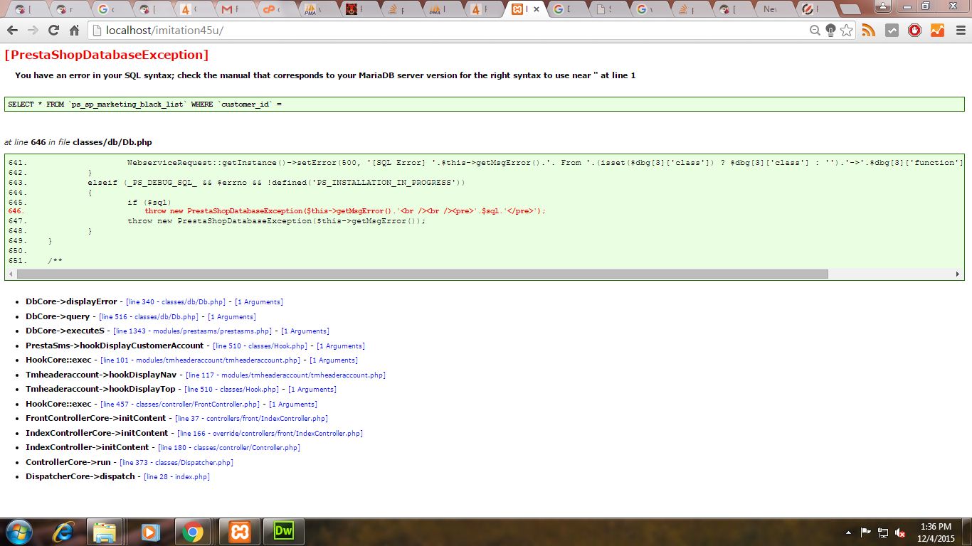This screenshot has height=546, width=972.
Task: Open the RSS feed extension
Action: tap(869, 31)
